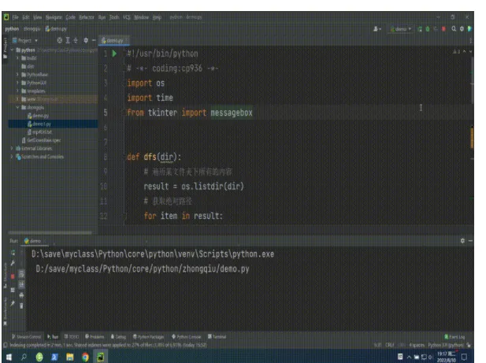The image size is (486, 363).
Task: Open the Tools menu
Action: (114, 17)
